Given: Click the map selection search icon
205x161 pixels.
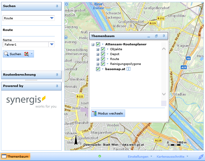Looking at the screenshot, I should point(26,54).
